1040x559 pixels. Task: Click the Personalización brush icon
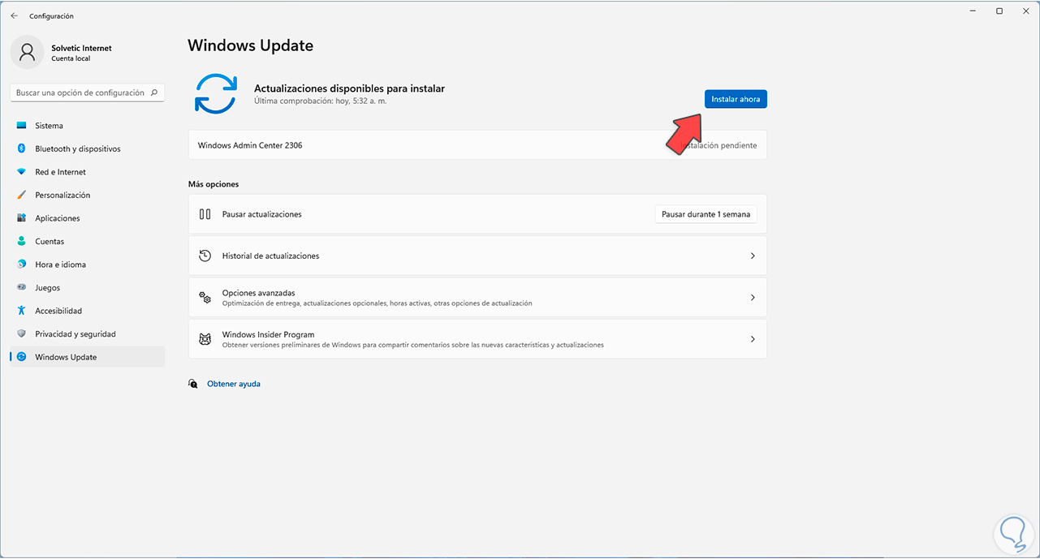[21, 195]
